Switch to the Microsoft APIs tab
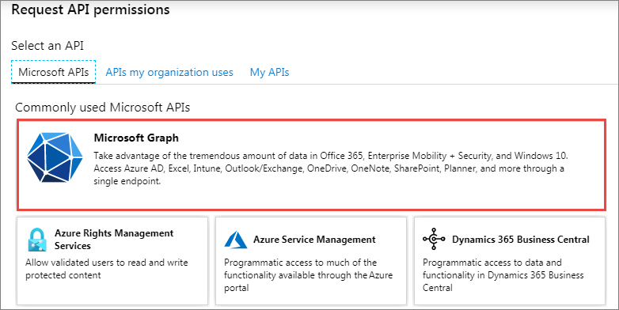This screenshot has height=310, width=619. pos(53,72)
